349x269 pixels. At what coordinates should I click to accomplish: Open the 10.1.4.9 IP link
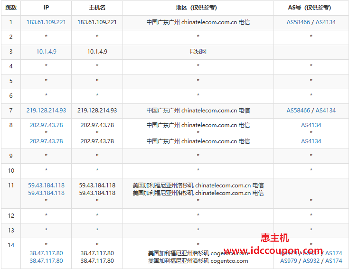[x=46, y=52]
